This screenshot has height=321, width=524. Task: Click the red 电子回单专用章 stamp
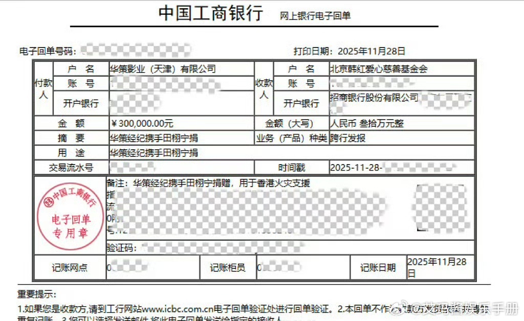(x=71, y=216)
